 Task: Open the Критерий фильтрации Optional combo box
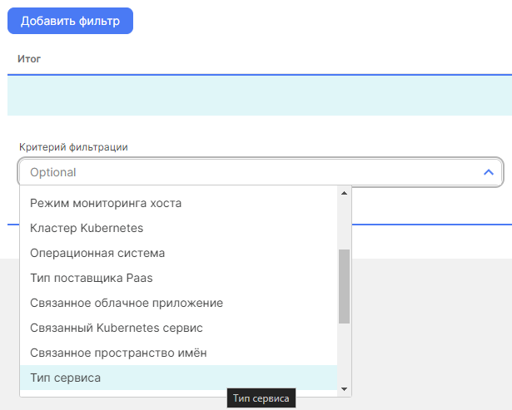[x=261, y=172]
